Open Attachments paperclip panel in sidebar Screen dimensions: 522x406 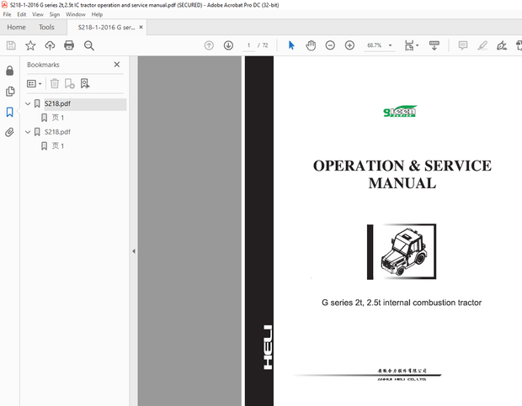pos(9,133)
